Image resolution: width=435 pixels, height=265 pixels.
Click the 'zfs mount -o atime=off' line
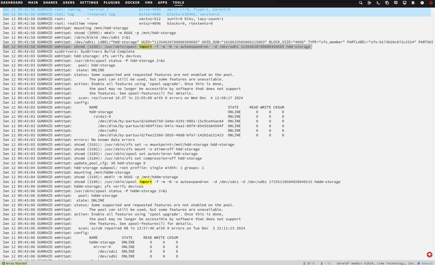101,149
